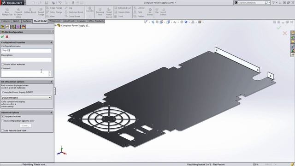Viewport: 295px width, 166px height.
Task: Cancel Add Configuration with red X
Action: point(7,36)
